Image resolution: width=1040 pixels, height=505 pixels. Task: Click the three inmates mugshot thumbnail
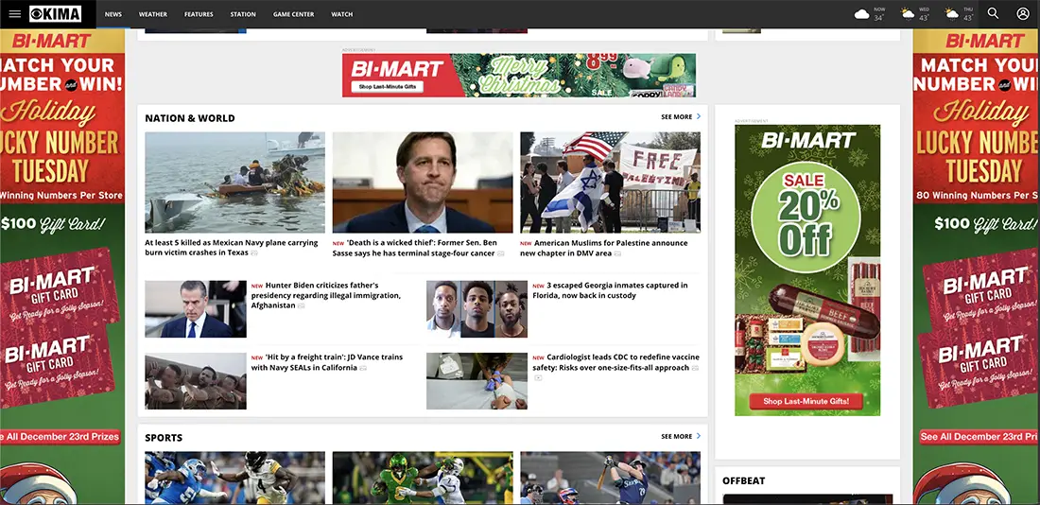pyautogui.click(x=477, y=309)
